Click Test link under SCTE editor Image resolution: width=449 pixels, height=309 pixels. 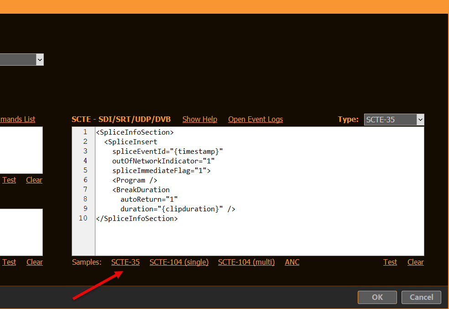coord(390,262)
